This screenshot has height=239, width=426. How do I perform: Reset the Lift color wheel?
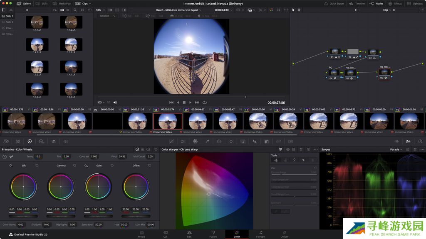(37, 166)
